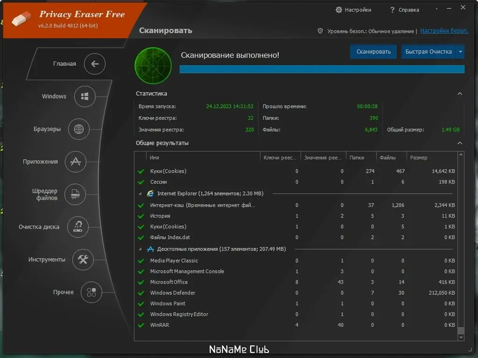This screenshot has height=358, width=478.
Task: Sort by the Папки column header
Action: click(361, 158)
